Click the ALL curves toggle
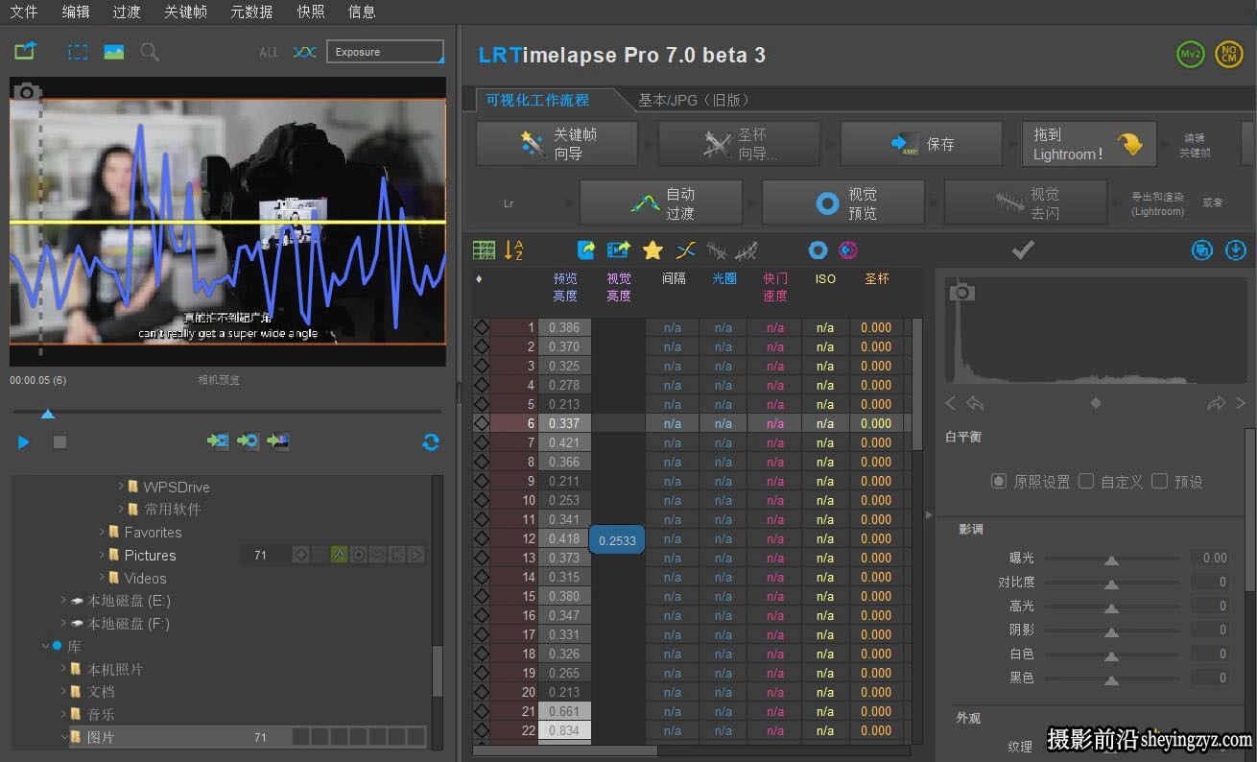This screenshot has height=762, width=1257. tap(270, 52)
